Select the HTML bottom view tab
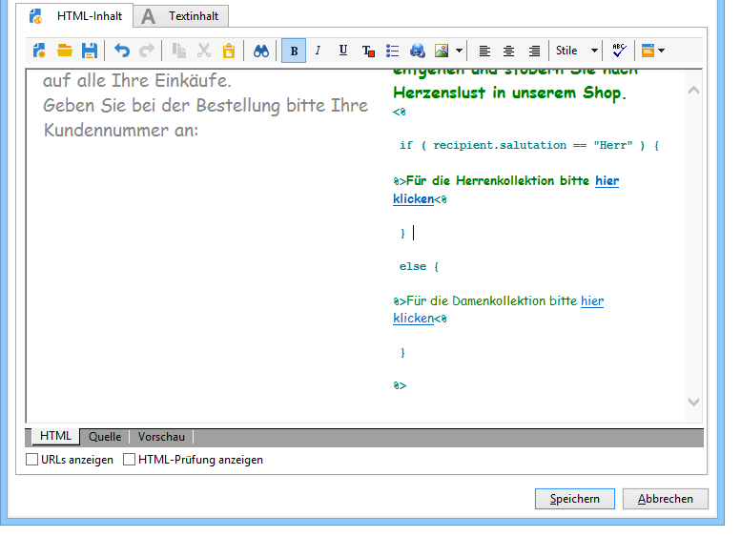This screenshot has width=741, height=537. [55, 436]
